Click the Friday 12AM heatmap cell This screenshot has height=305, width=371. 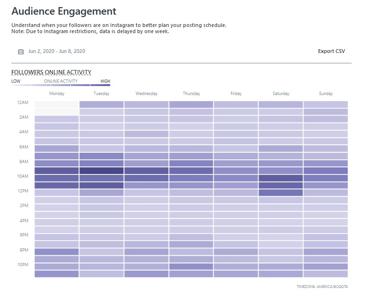(236, 104)
